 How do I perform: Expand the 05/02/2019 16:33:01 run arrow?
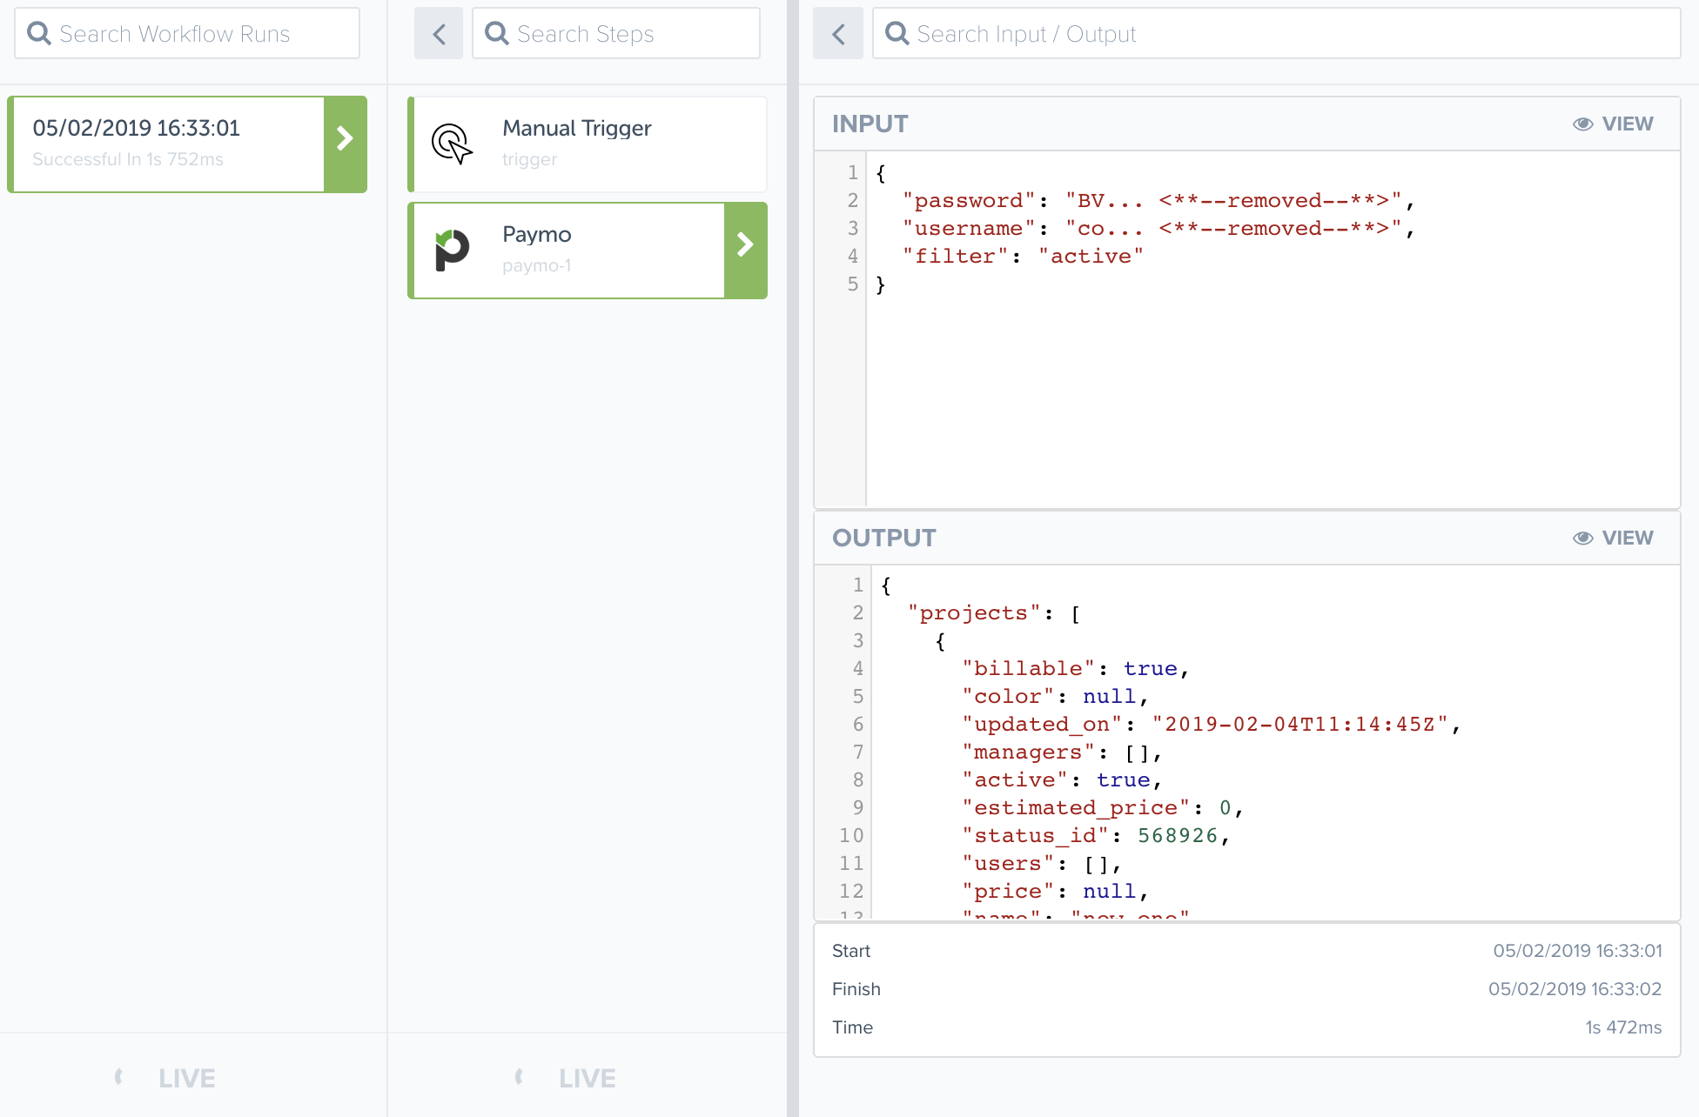pos(345,139)
